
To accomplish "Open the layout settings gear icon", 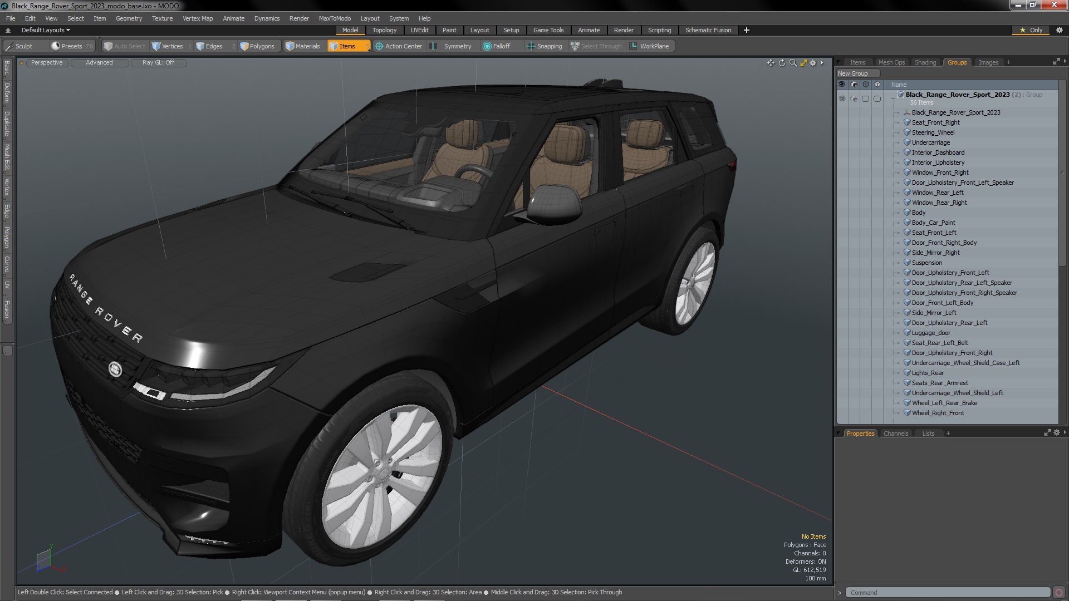I will 1059,30.
